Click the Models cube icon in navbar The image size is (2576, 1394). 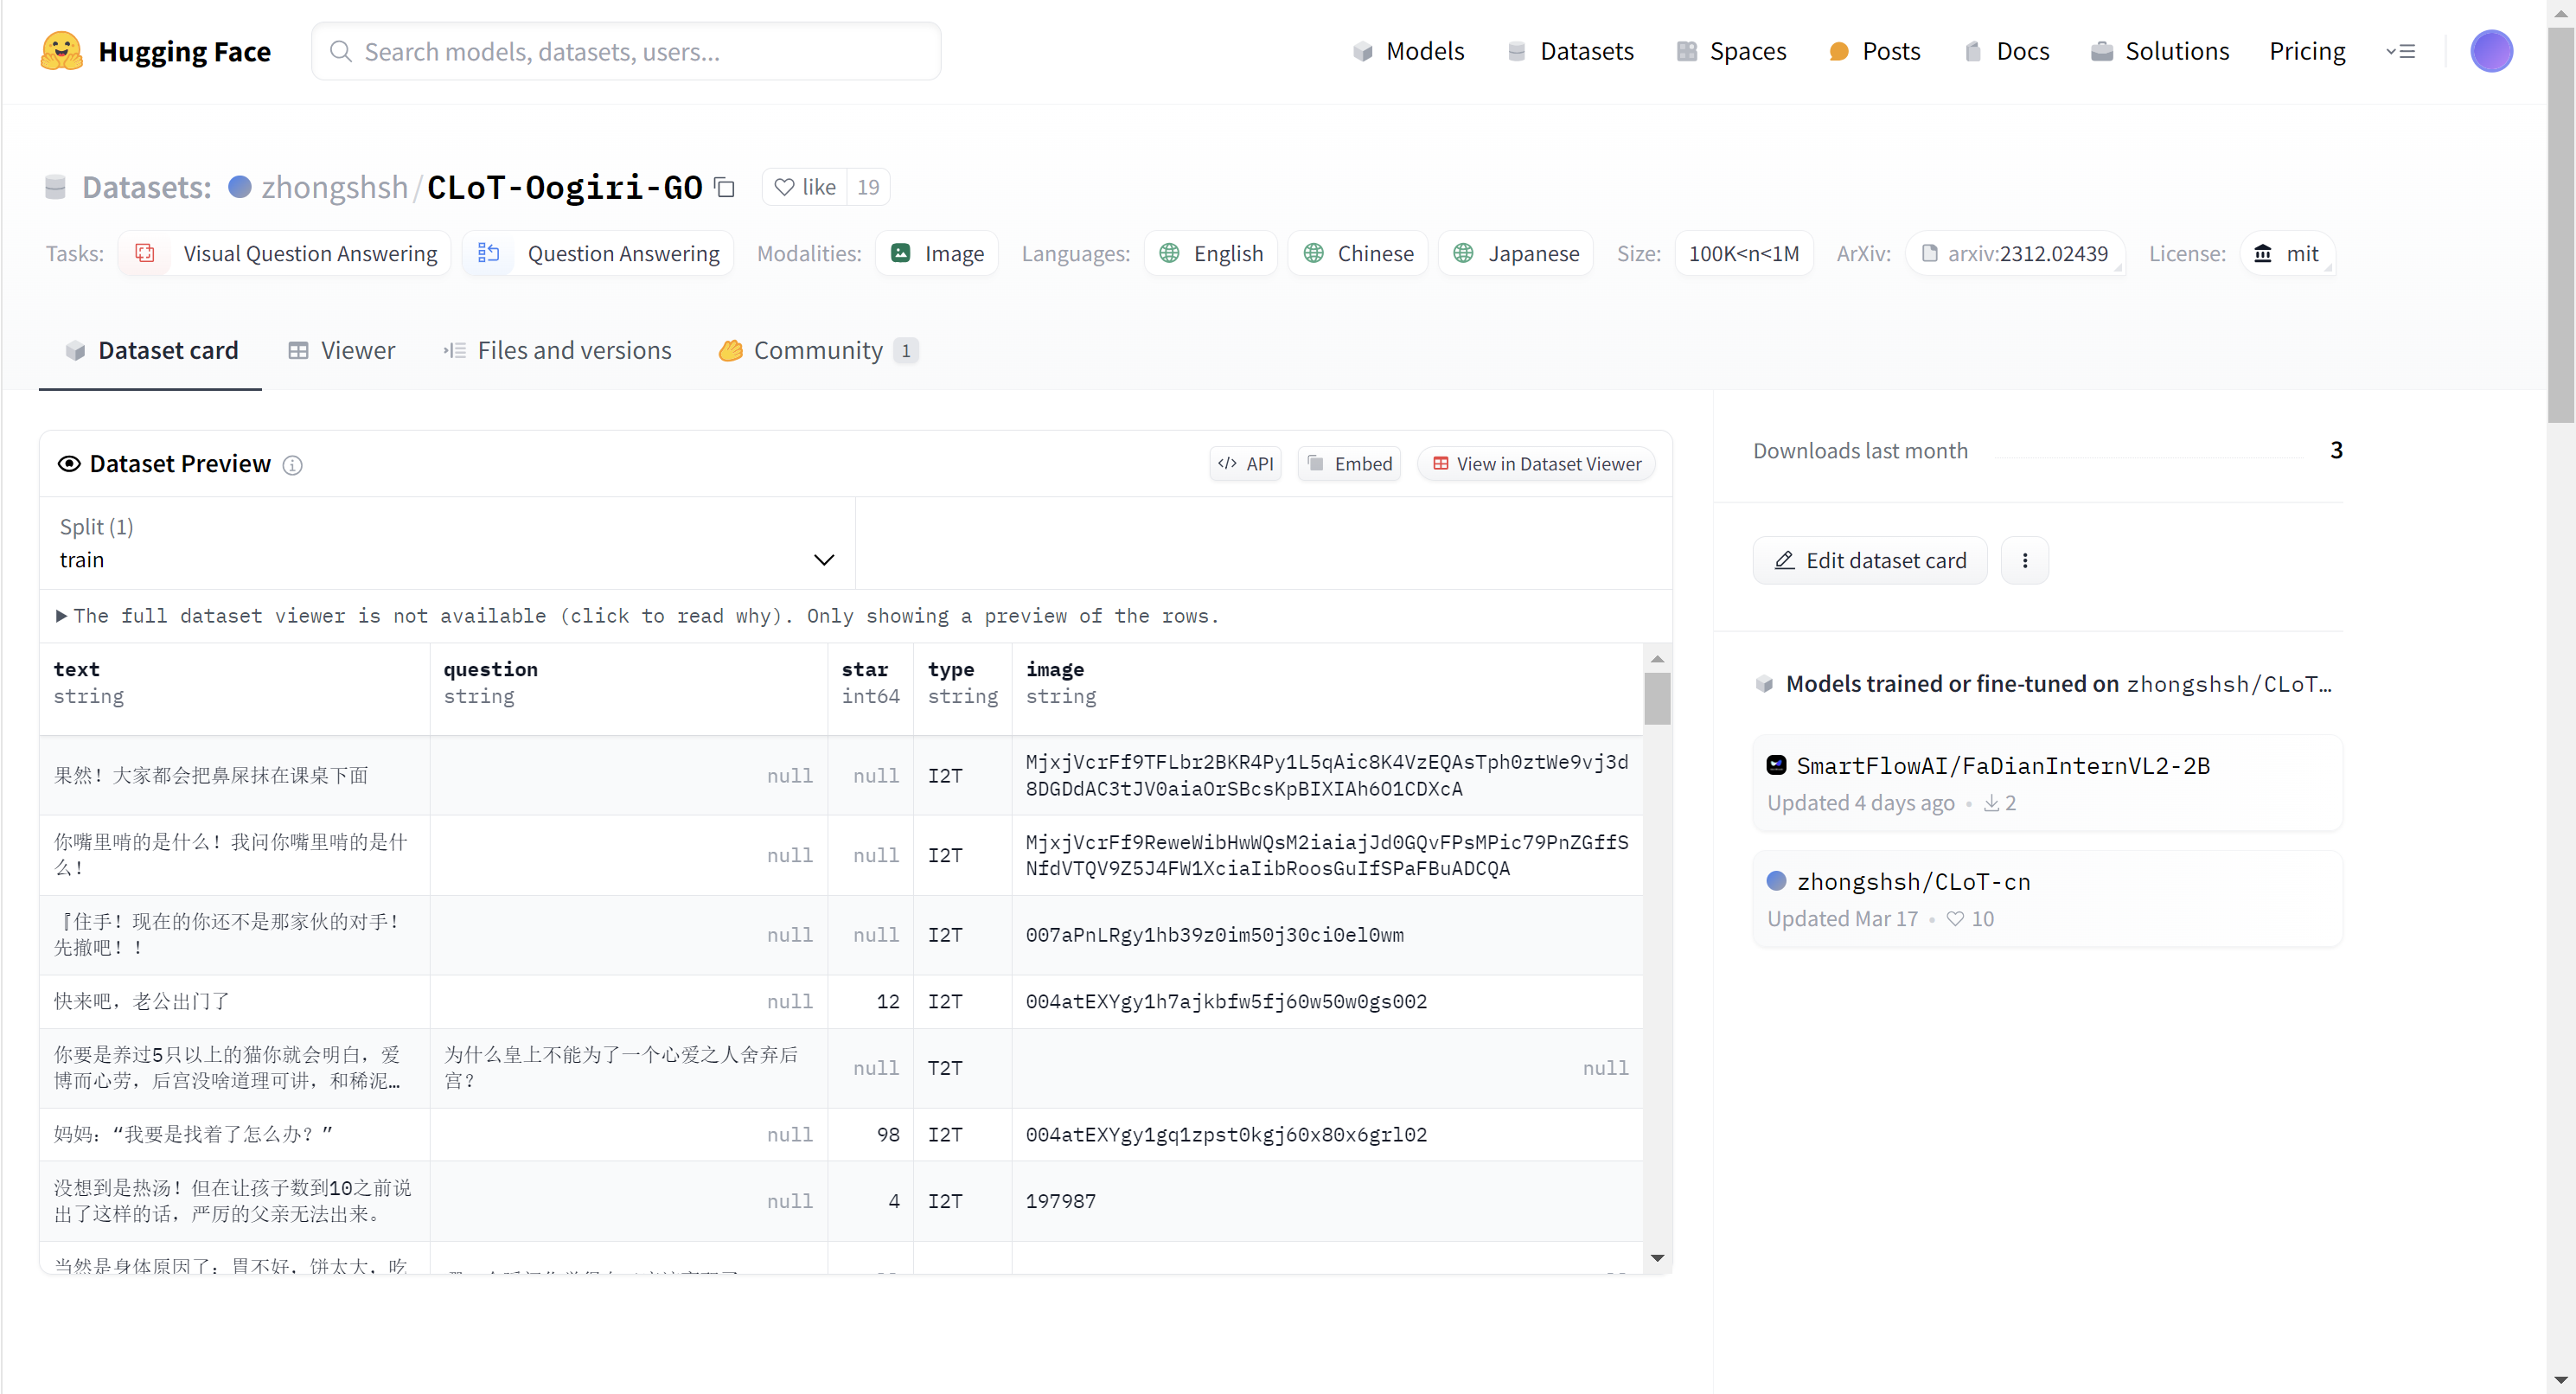tap(1362, 51)
